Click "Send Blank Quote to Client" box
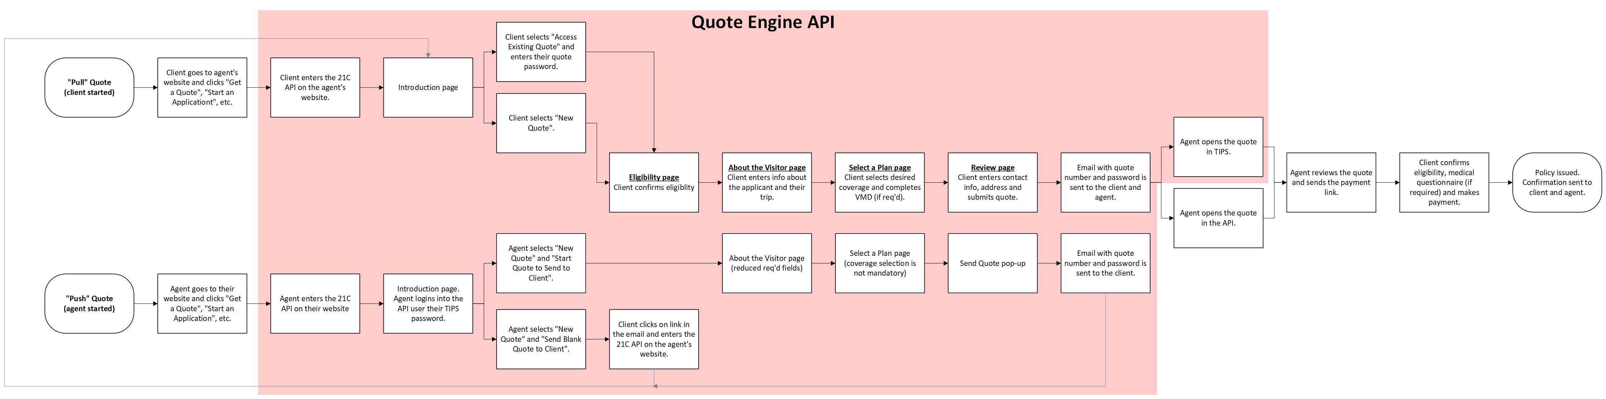The image size is (1606, 399). 540,339
